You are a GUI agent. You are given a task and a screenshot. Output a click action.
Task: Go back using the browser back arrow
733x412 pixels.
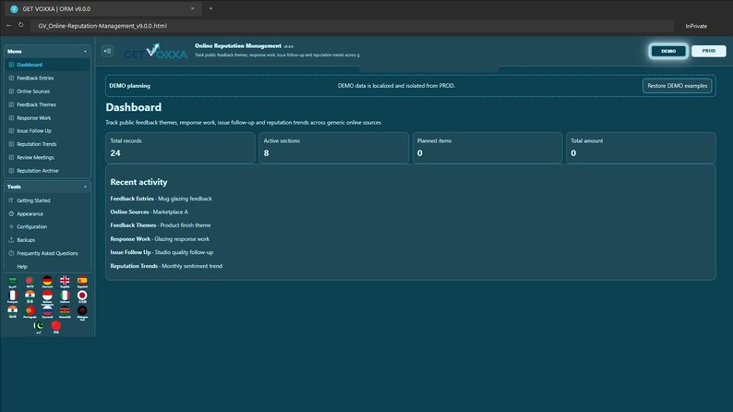tap(8, 25)
